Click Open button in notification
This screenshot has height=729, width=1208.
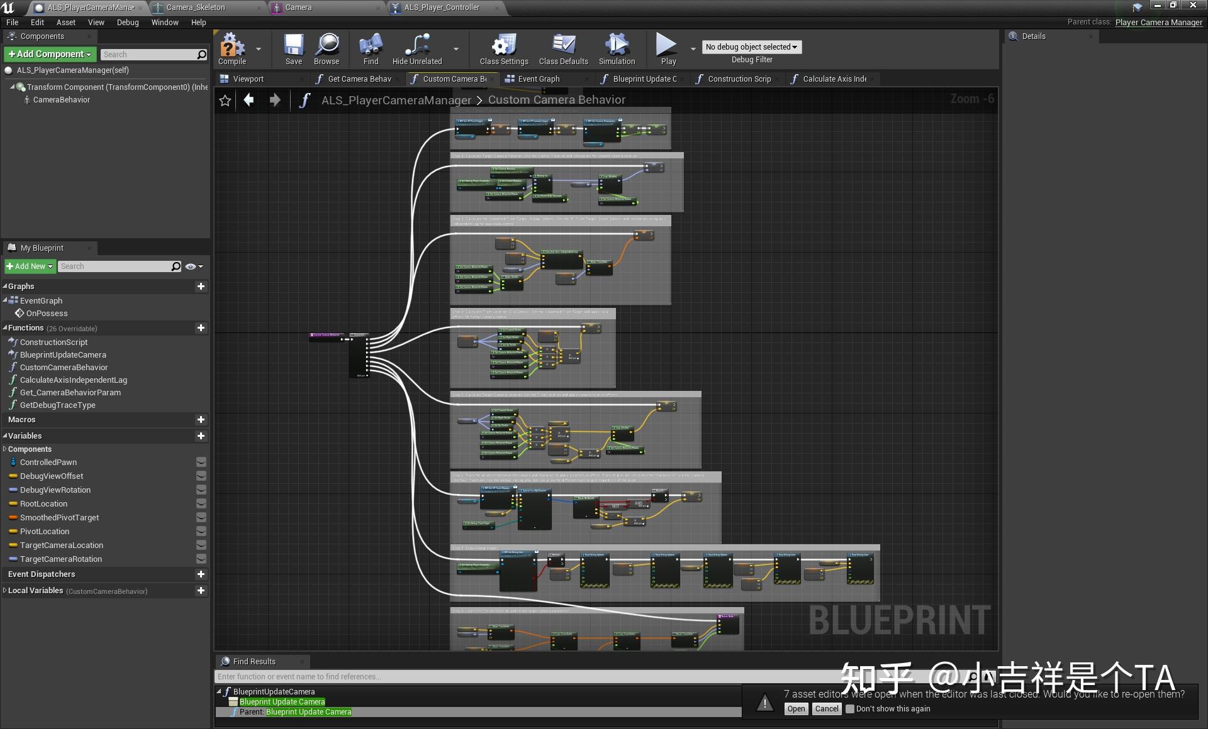click(x=796, y=709)
